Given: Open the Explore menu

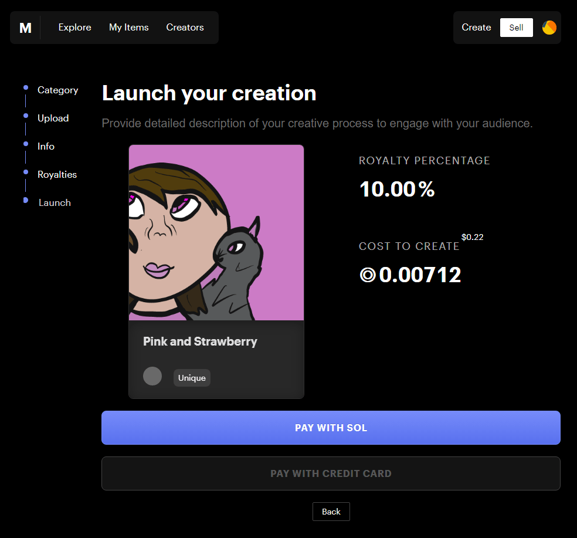Looking at the screenshot, I should [74, 28].
